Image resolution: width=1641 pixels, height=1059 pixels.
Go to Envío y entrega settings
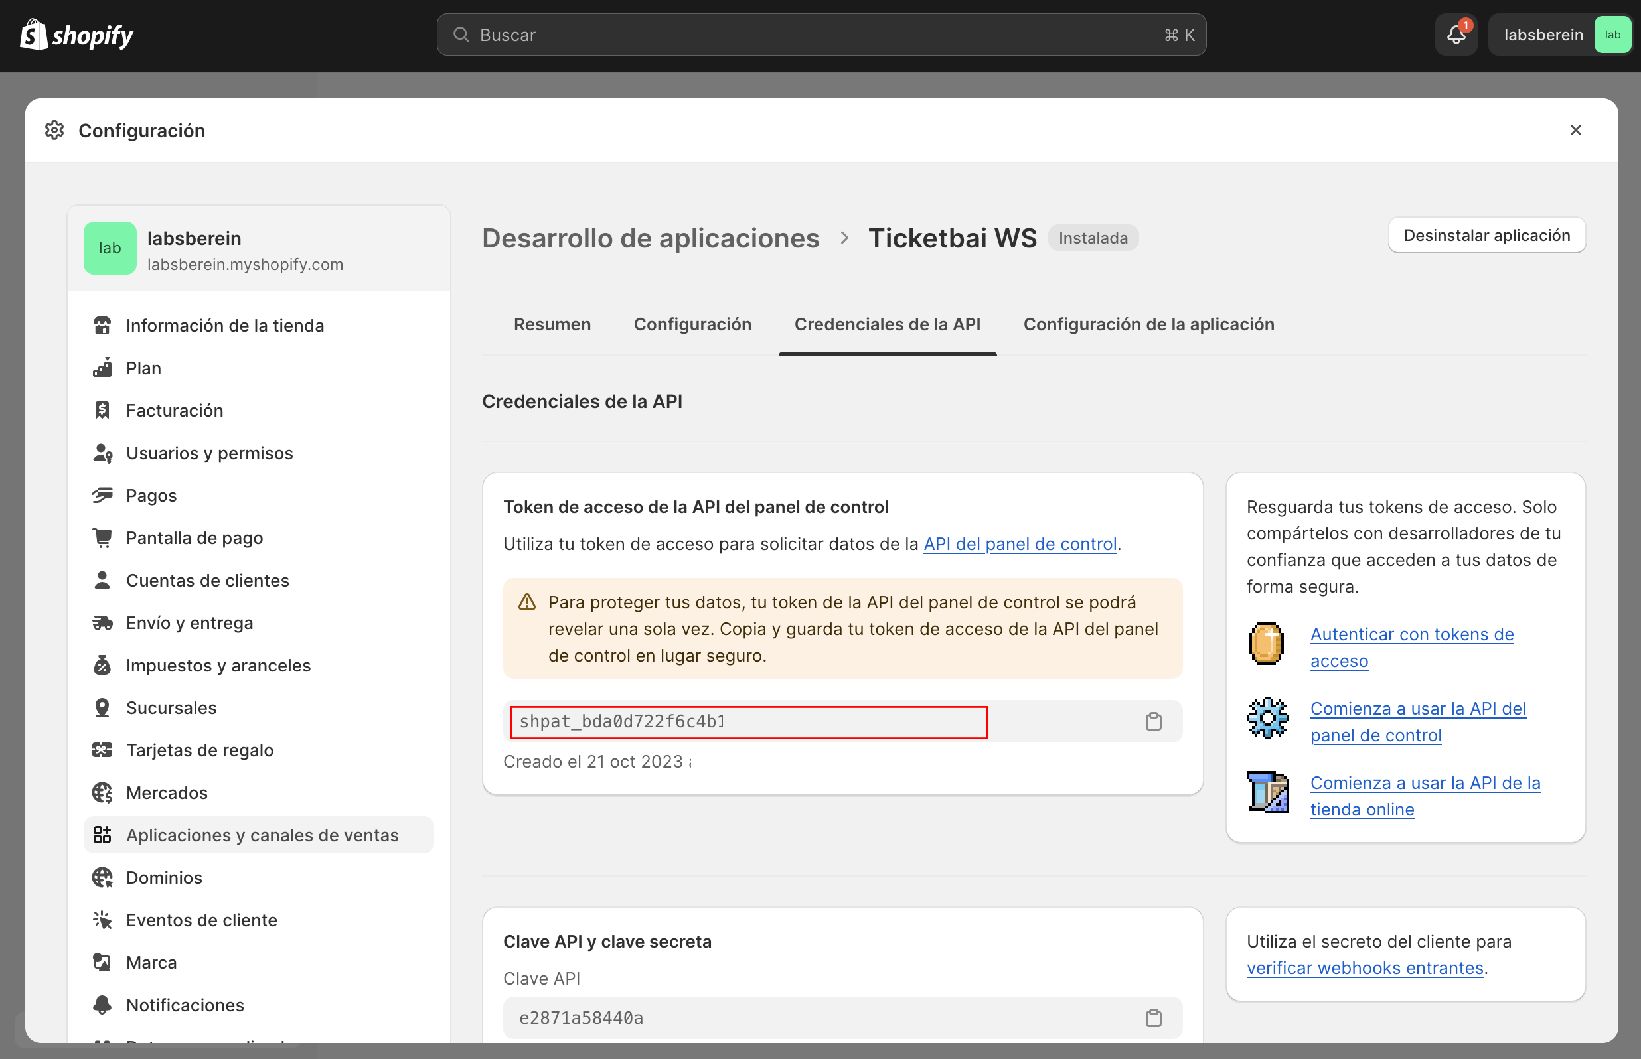coord(189,623)
